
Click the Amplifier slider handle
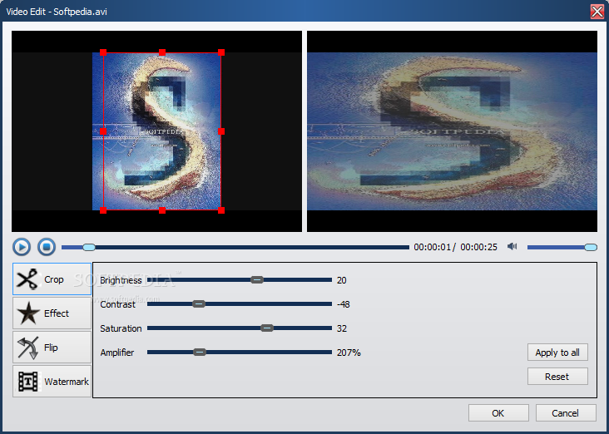200,352
